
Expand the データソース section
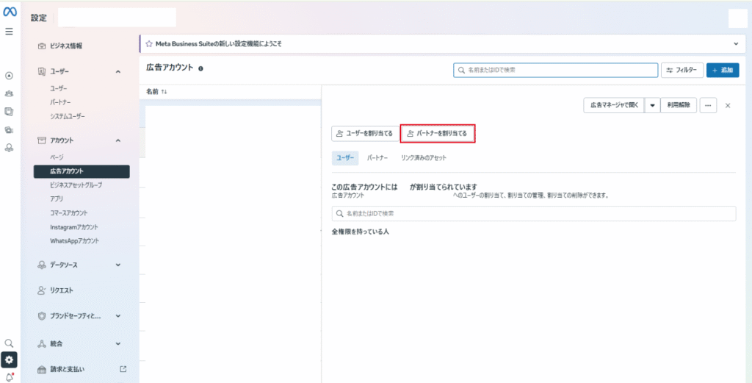click(118, 265)
